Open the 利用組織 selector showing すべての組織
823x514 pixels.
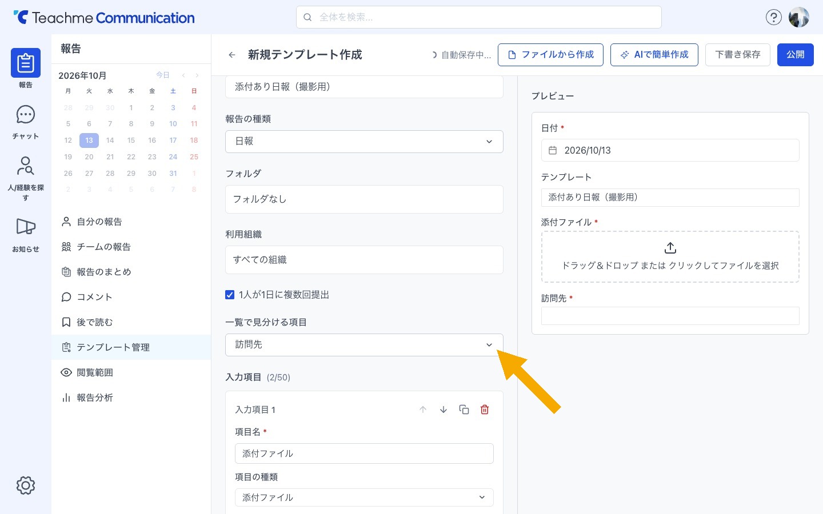[x=364, y=260]
